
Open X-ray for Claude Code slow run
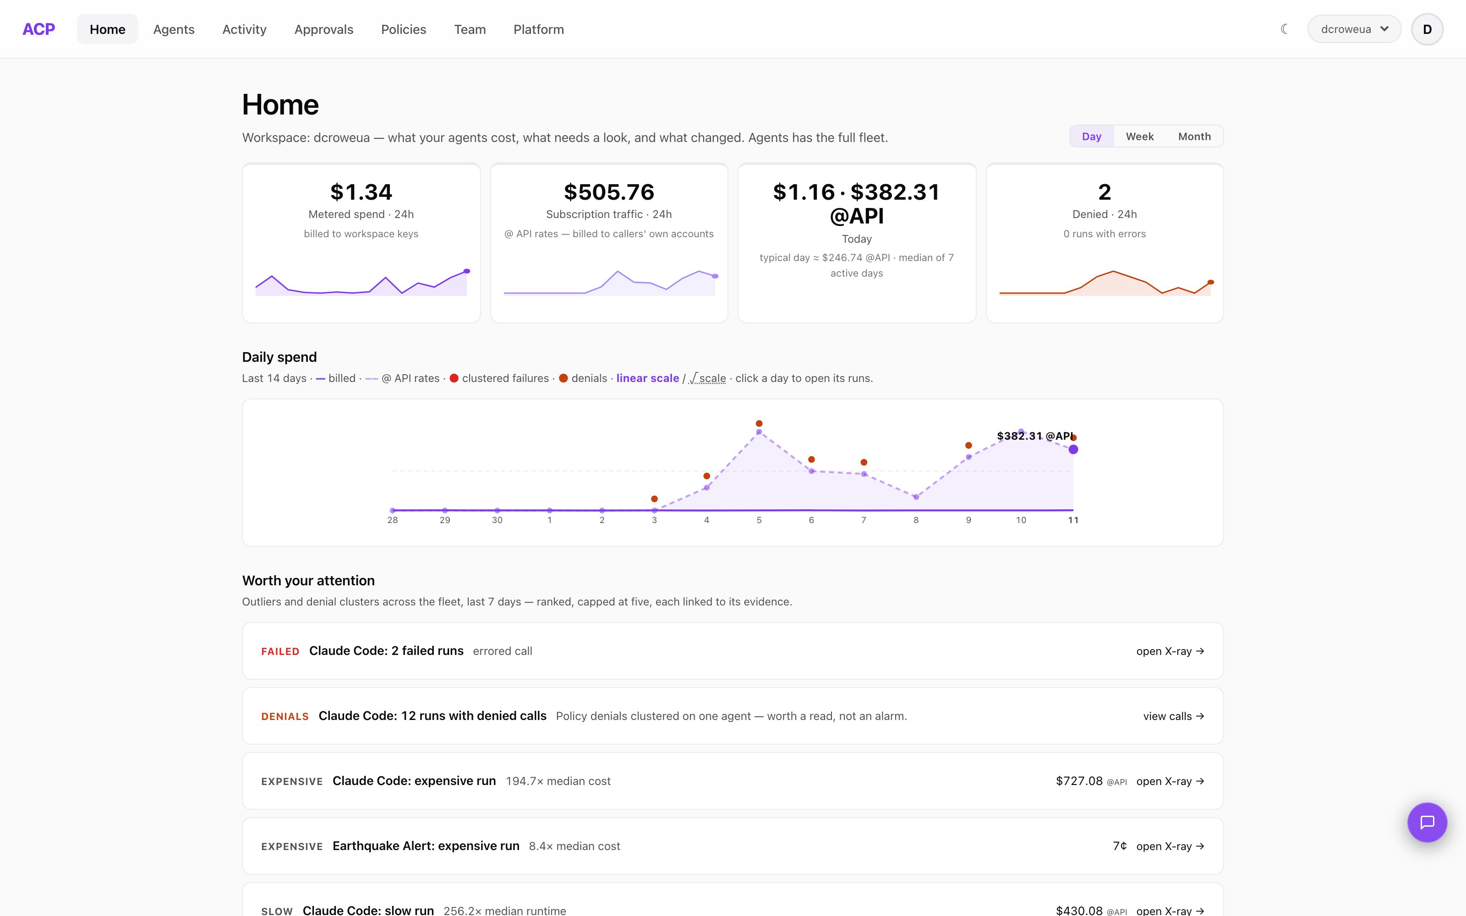point(1170,911)
